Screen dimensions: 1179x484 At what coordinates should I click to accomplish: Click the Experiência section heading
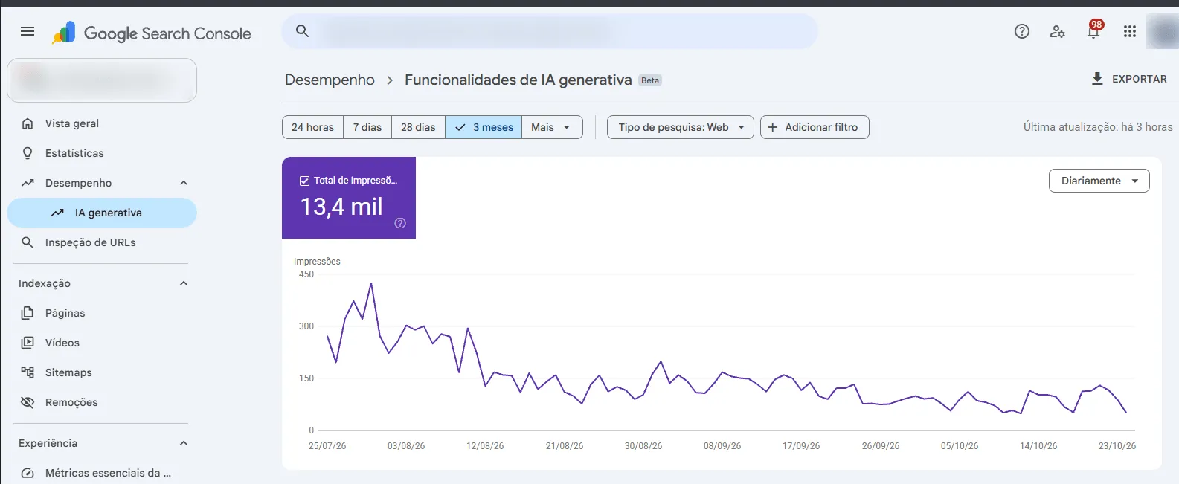[x=48, y=443]
